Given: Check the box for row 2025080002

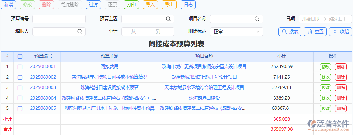Looking at the screenshot, I should point(20,77).
